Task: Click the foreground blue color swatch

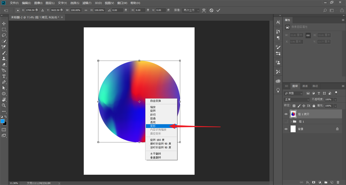Action: (3, 121)
